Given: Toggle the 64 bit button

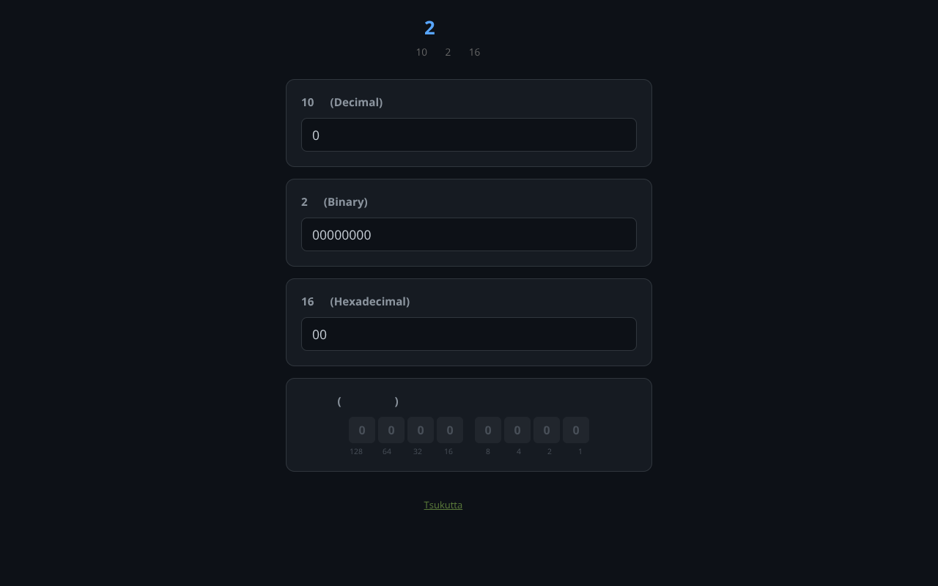Looking at the screenshot, I should coord(391,430).
